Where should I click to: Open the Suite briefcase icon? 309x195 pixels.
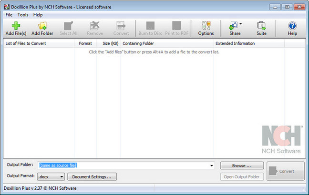pos(261,26)
